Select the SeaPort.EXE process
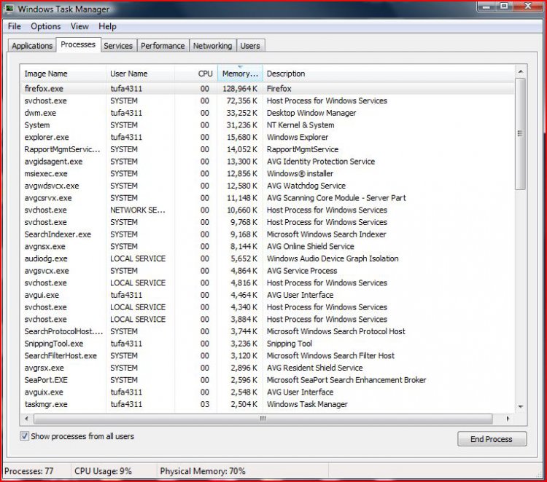 [x=267, y=380]
